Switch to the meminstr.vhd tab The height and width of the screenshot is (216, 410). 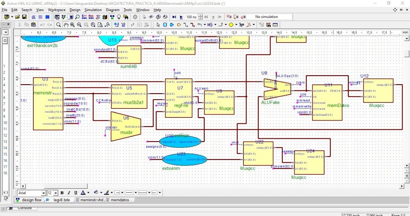[90, 200]
